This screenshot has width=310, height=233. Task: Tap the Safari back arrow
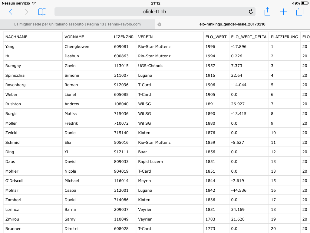coord(11,12)
